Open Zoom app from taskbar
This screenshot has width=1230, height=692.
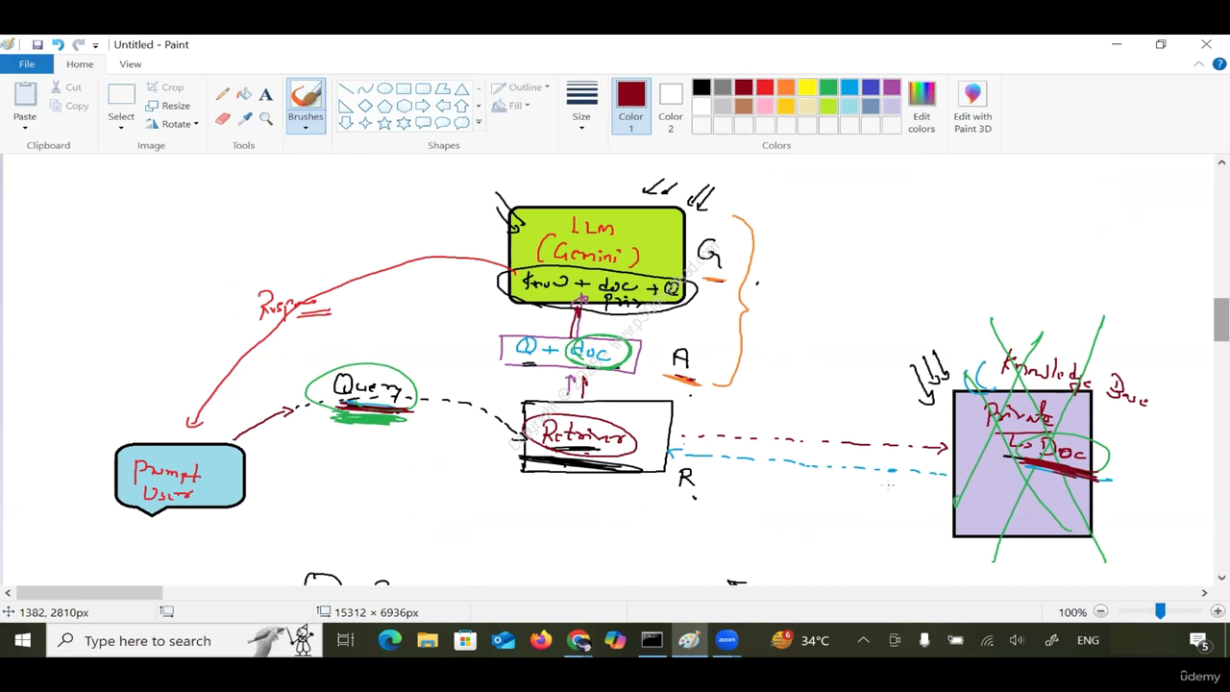pos(727,640)
